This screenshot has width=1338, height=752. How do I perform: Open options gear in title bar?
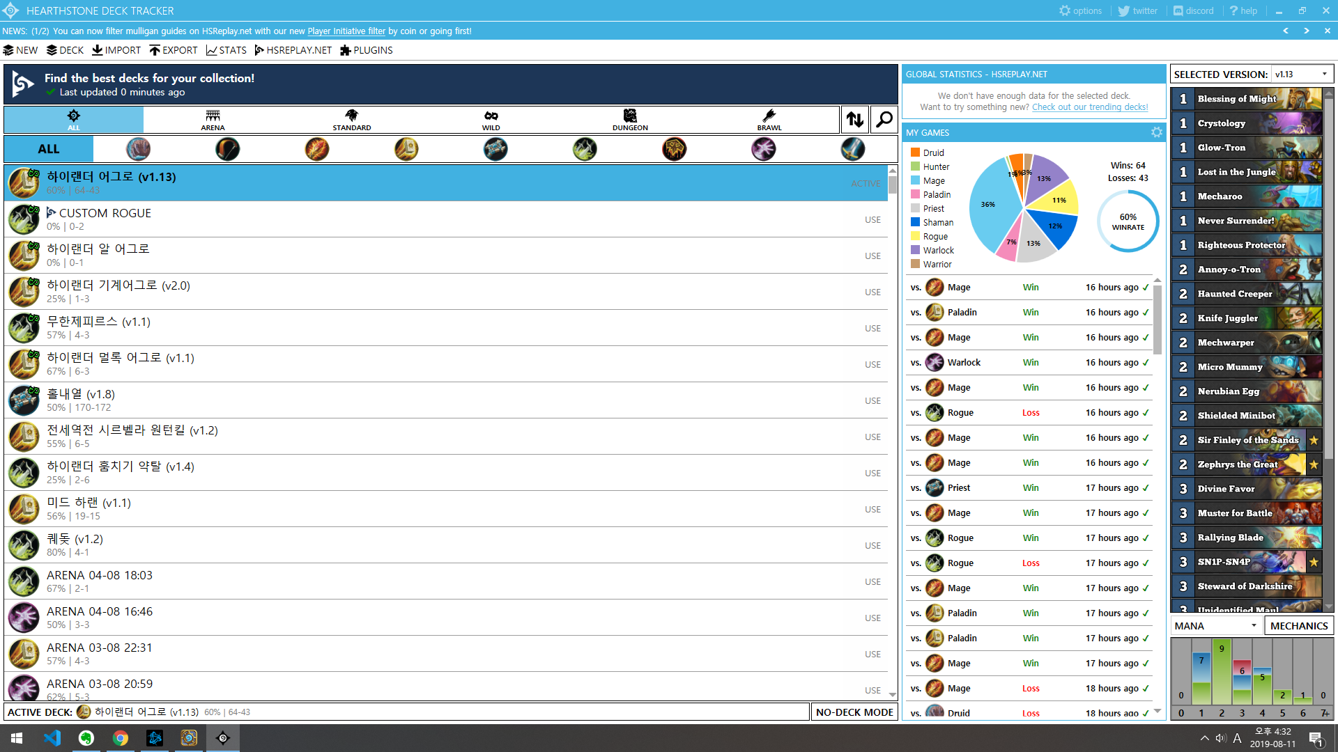1080,10
